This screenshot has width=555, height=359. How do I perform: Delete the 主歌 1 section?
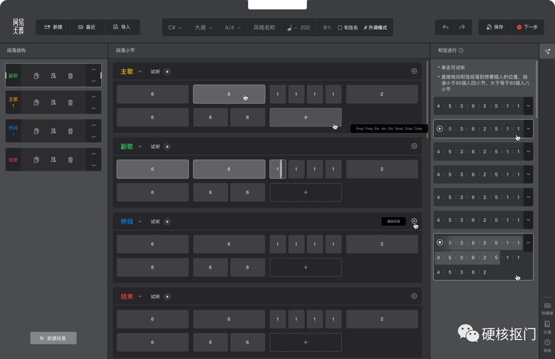[70, 102]
